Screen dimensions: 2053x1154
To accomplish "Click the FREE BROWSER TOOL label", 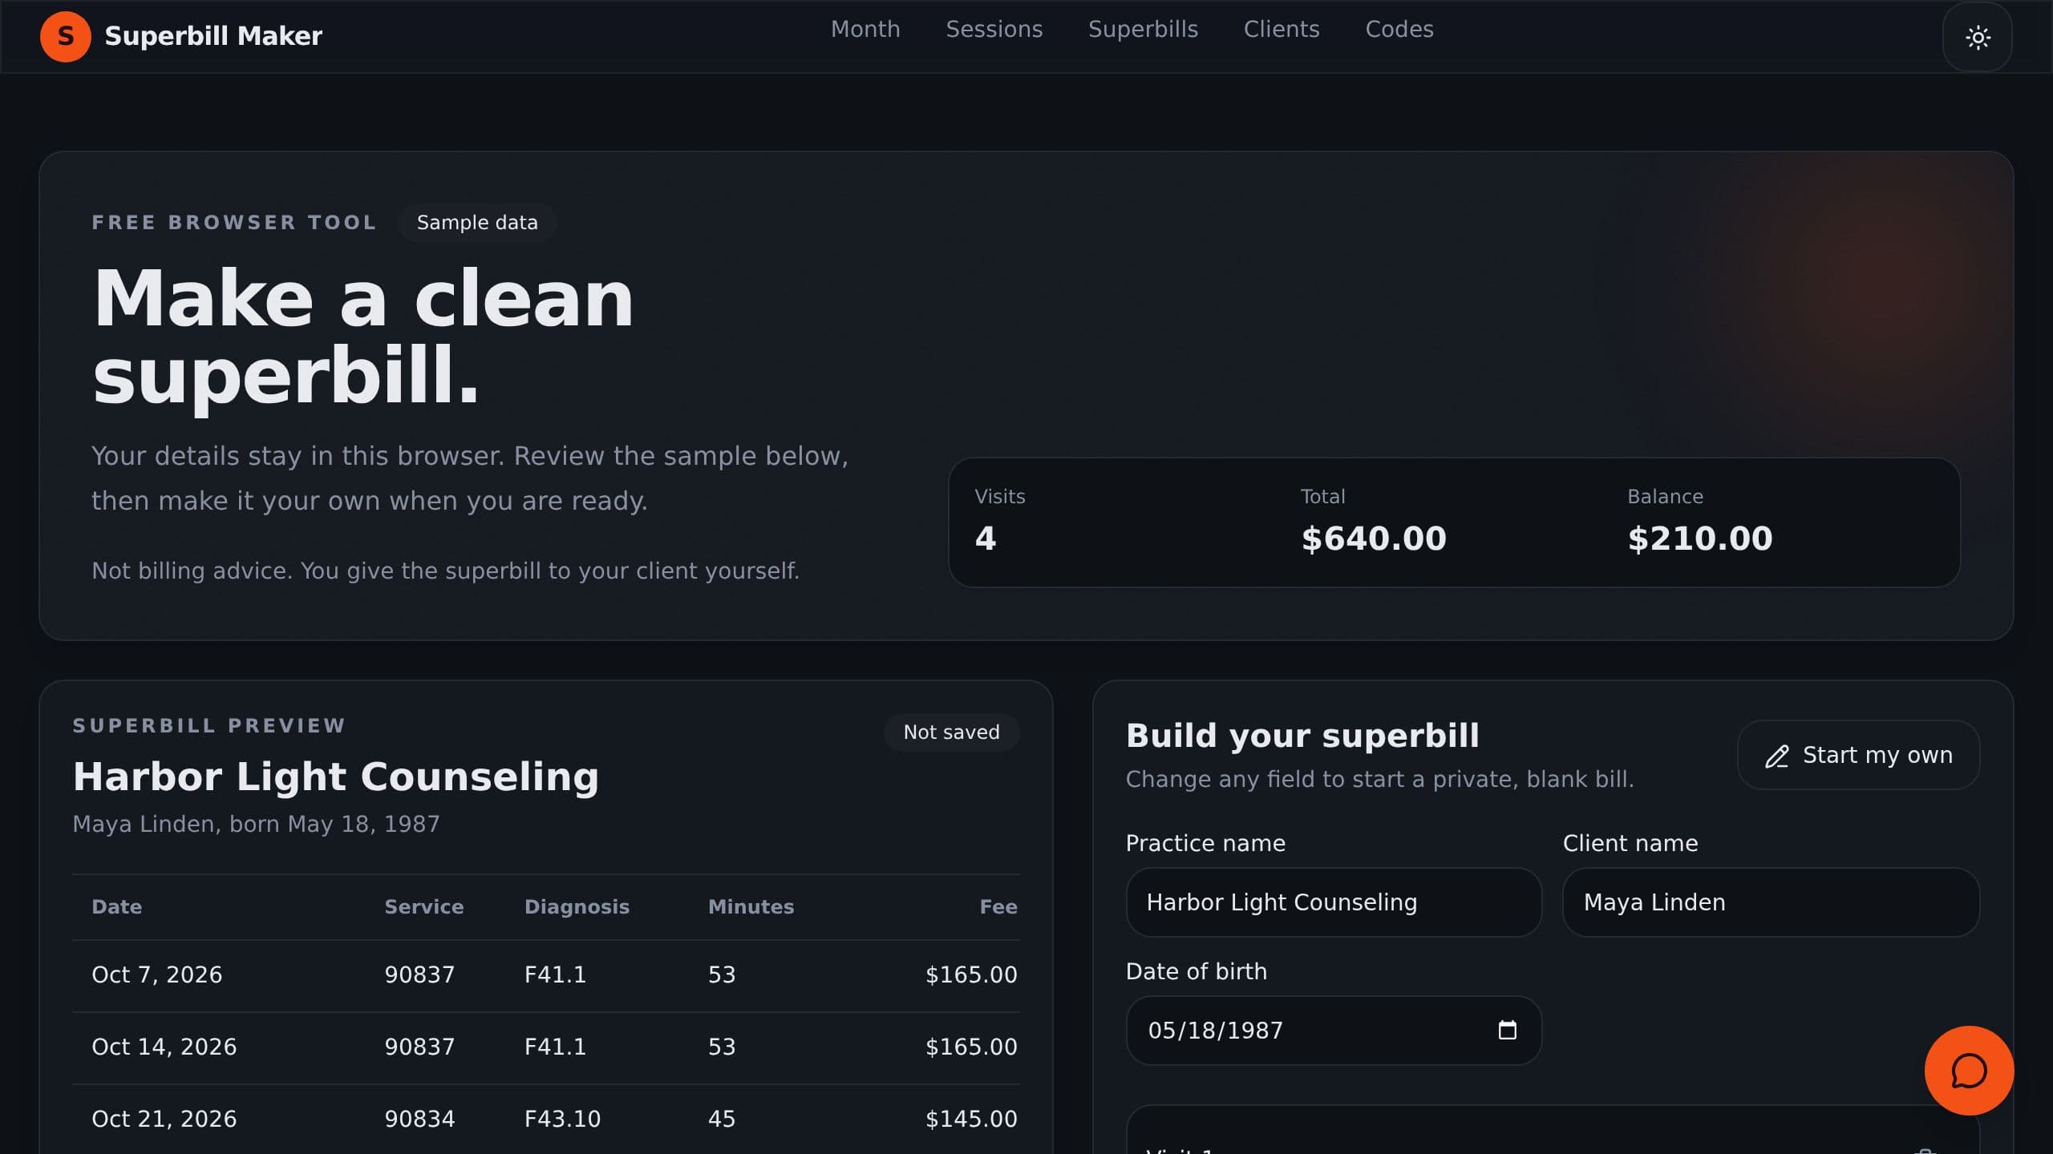I will 234,223.
